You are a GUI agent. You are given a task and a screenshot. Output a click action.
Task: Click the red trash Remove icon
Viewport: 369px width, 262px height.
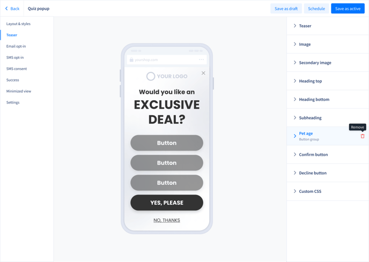363,136
